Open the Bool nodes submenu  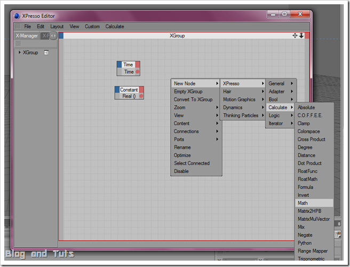coord(281,99)
